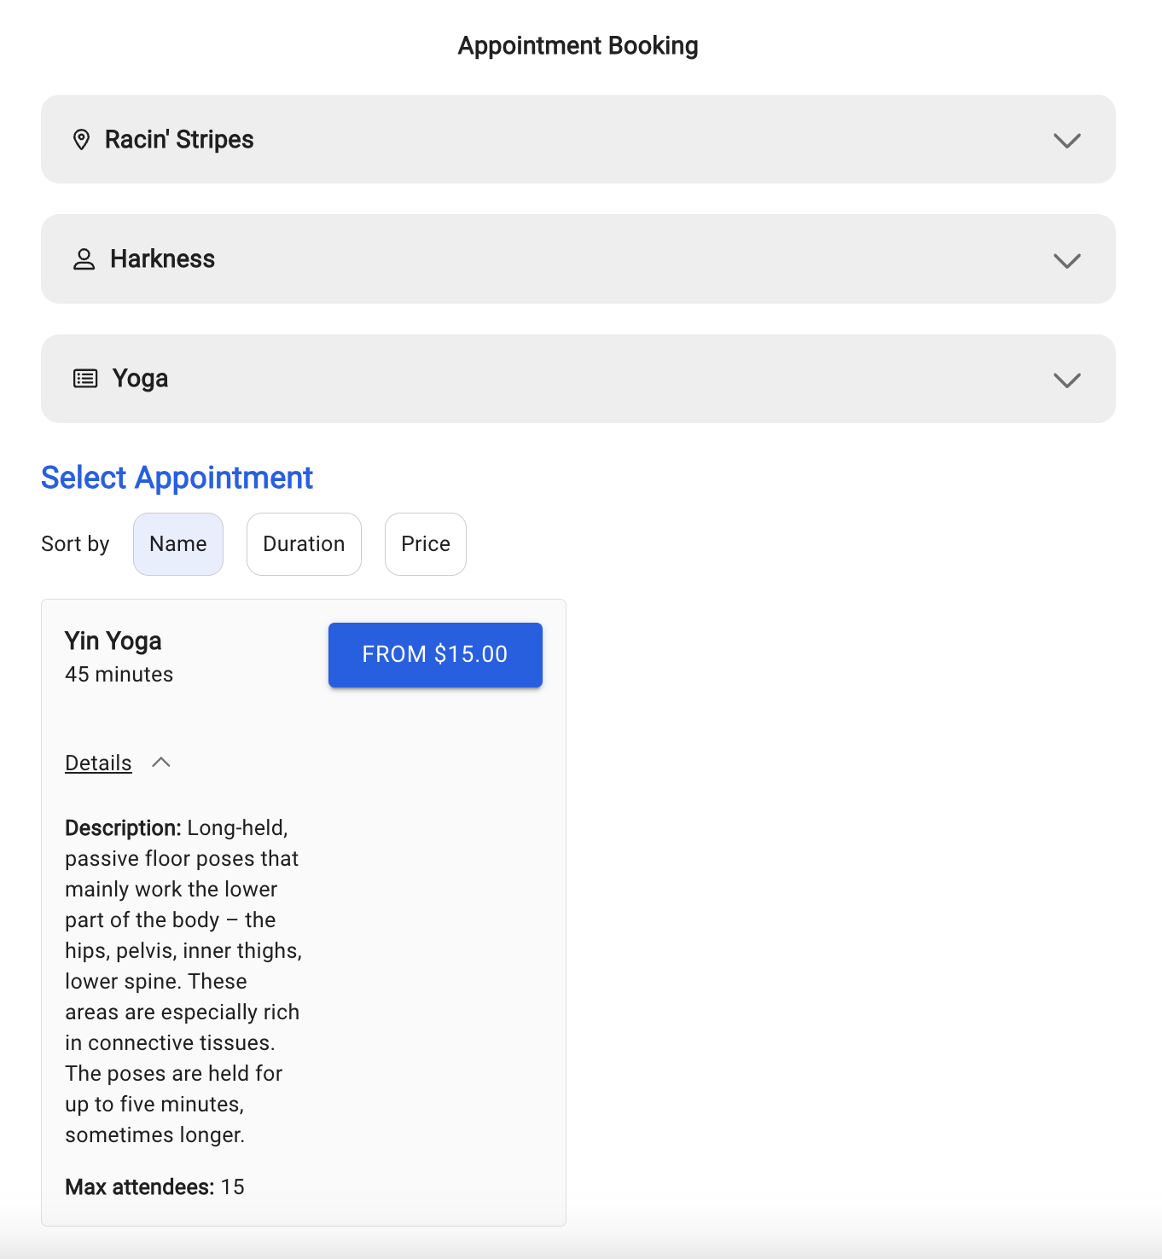Click the list icon beside Yoga

click(85, 379)
